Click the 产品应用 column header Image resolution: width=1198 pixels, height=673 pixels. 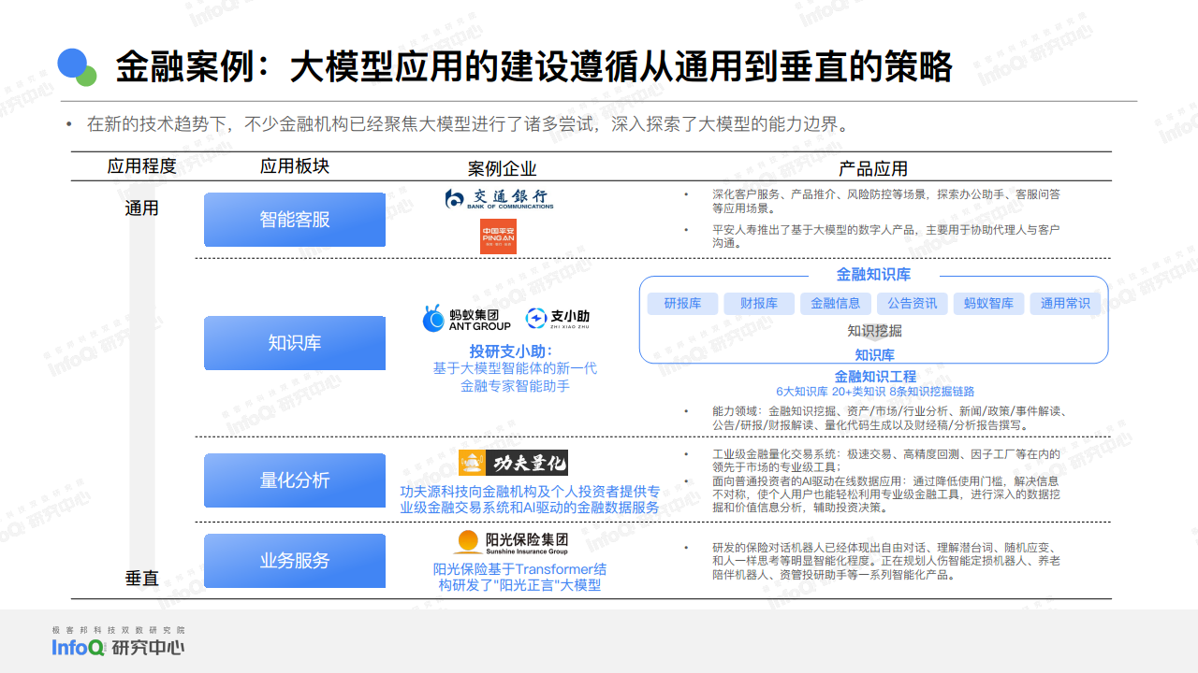(x=873, y=168)
